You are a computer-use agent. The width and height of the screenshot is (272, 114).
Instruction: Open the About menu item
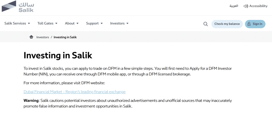(x=72, y=23)
